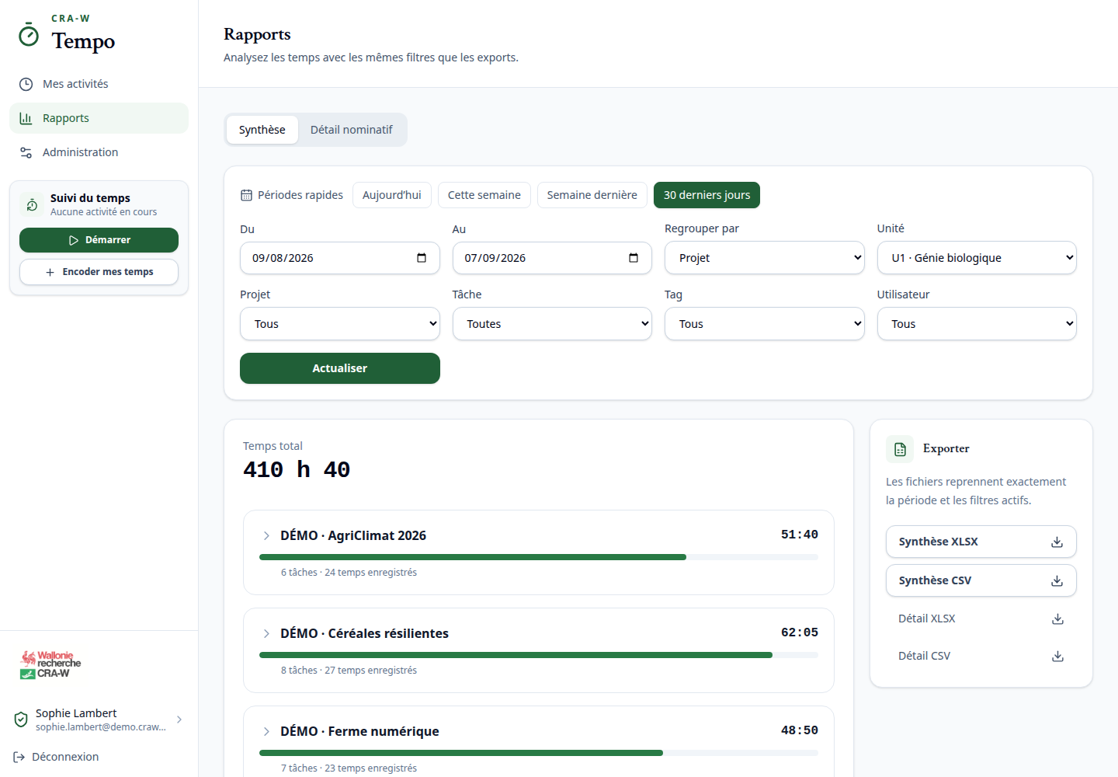
Task: Click the download icon on Synthèse XLSX
Action: pyautogui.click(x=1057, y=542)
